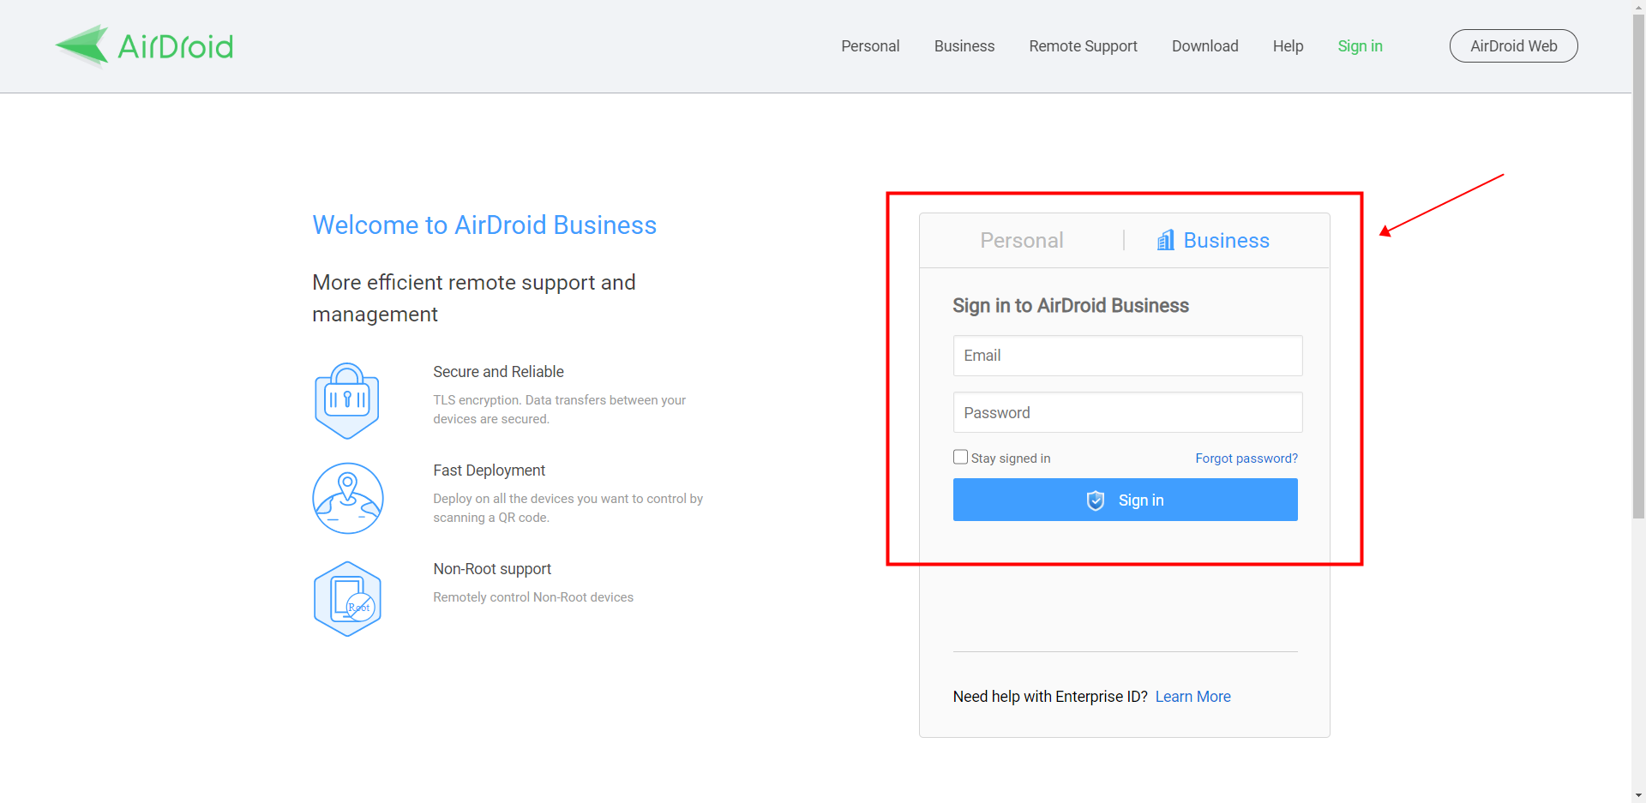Click the Non-Root support hexagon icon
The height and width of the screenshot is (803, 1646).
tap(347, 598)
